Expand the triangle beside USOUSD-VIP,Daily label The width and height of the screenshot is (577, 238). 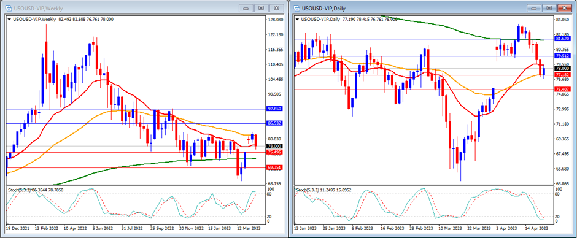coord(297,19)
